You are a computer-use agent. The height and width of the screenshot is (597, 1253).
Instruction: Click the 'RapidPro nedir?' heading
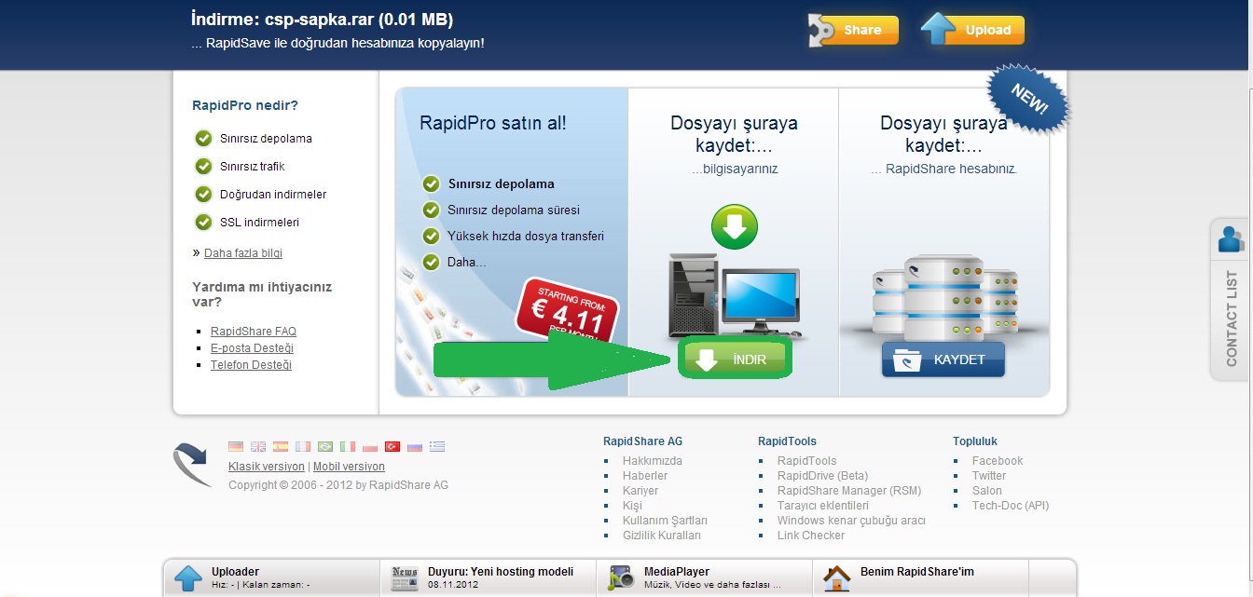coord(245,105)
